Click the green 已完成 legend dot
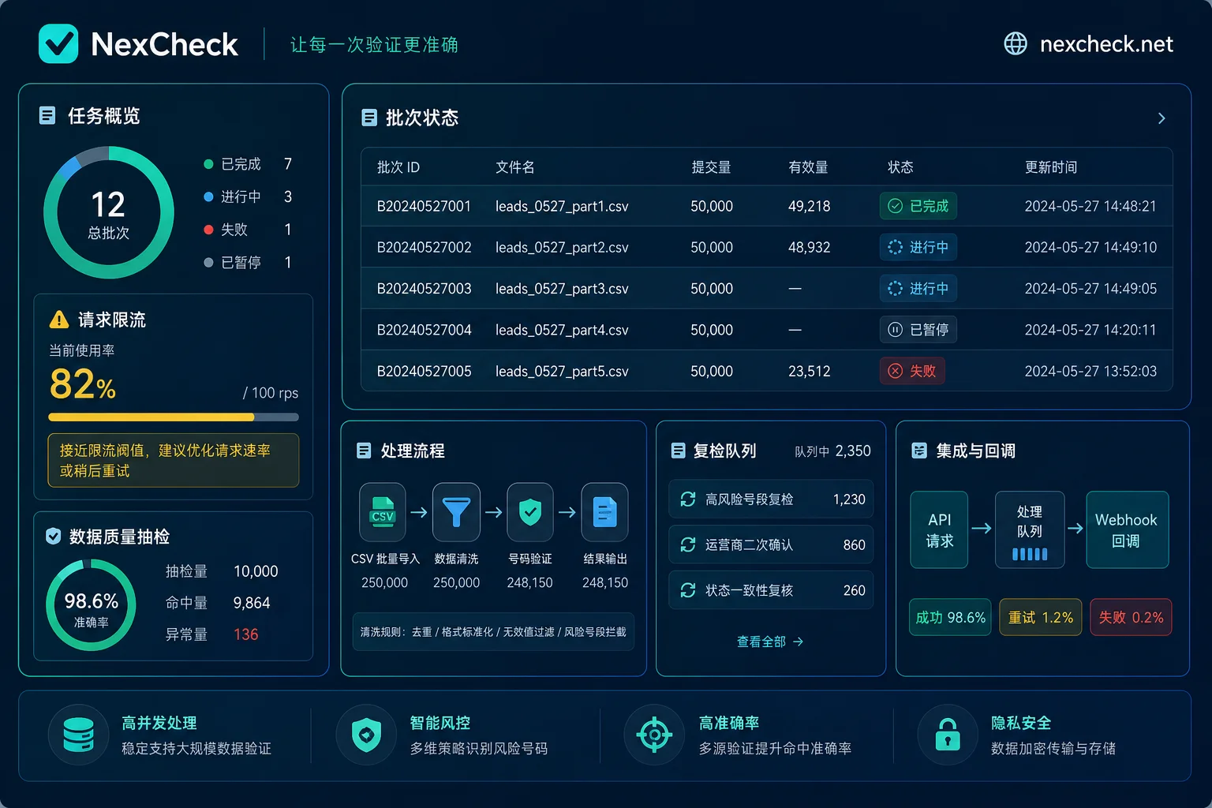The image size is (1212, 808). [208, 164]
